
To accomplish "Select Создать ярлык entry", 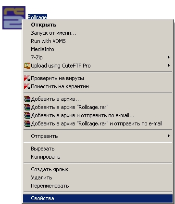I will pos(98,169).
